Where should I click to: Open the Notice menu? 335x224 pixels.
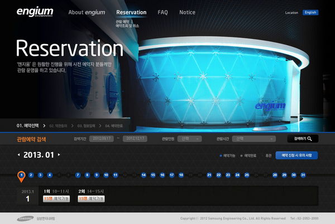point(188,12)
